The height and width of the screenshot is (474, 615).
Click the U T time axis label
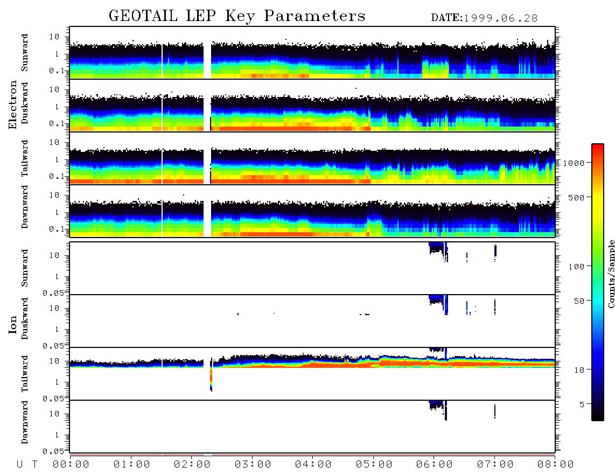pyautogui.click(x=27, y=465)
